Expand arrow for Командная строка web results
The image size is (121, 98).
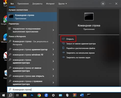[53, 43]
